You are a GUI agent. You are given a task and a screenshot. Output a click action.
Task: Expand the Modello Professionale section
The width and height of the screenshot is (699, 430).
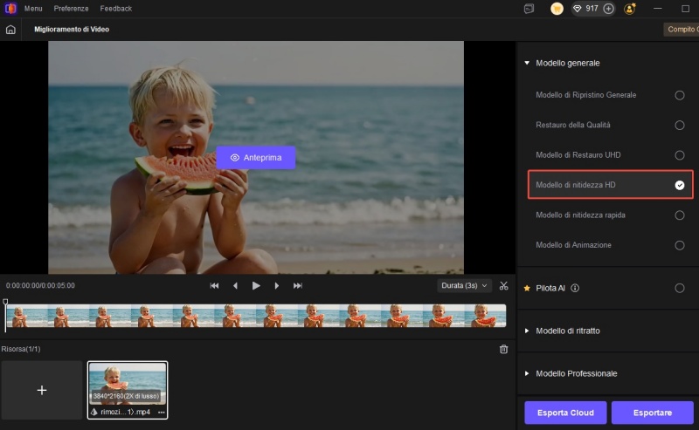pos(576,373)
